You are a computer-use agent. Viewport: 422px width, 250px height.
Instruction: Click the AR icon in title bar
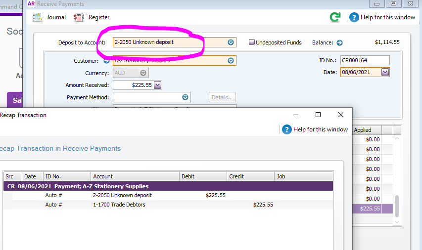point(31,4)
